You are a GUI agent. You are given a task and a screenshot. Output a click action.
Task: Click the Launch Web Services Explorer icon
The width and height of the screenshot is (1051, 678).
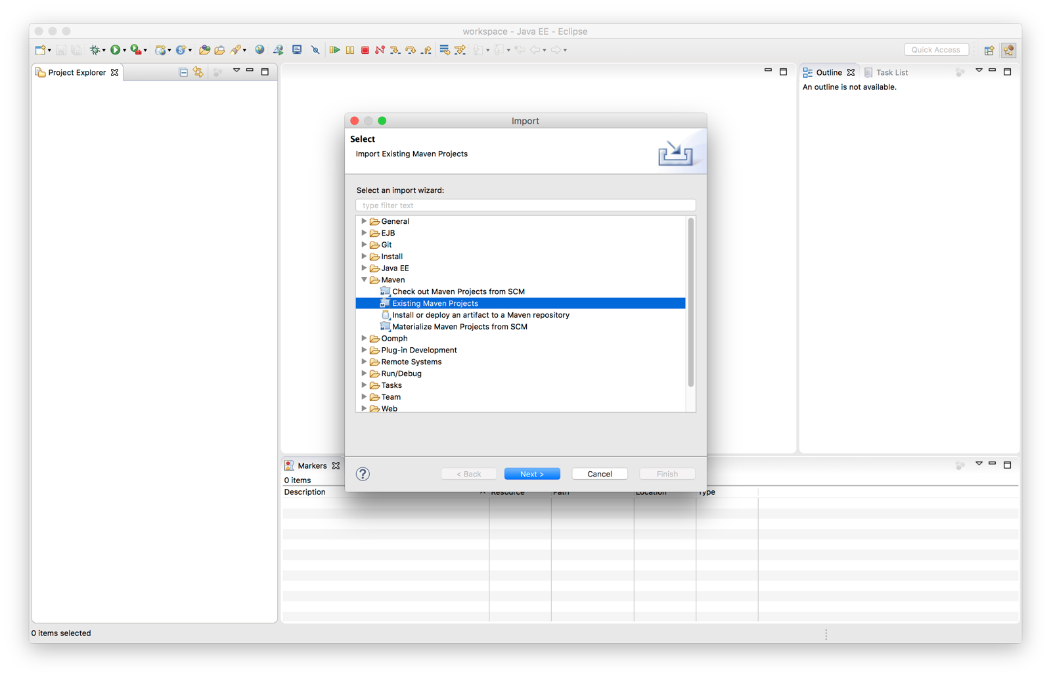coord(279,50)
